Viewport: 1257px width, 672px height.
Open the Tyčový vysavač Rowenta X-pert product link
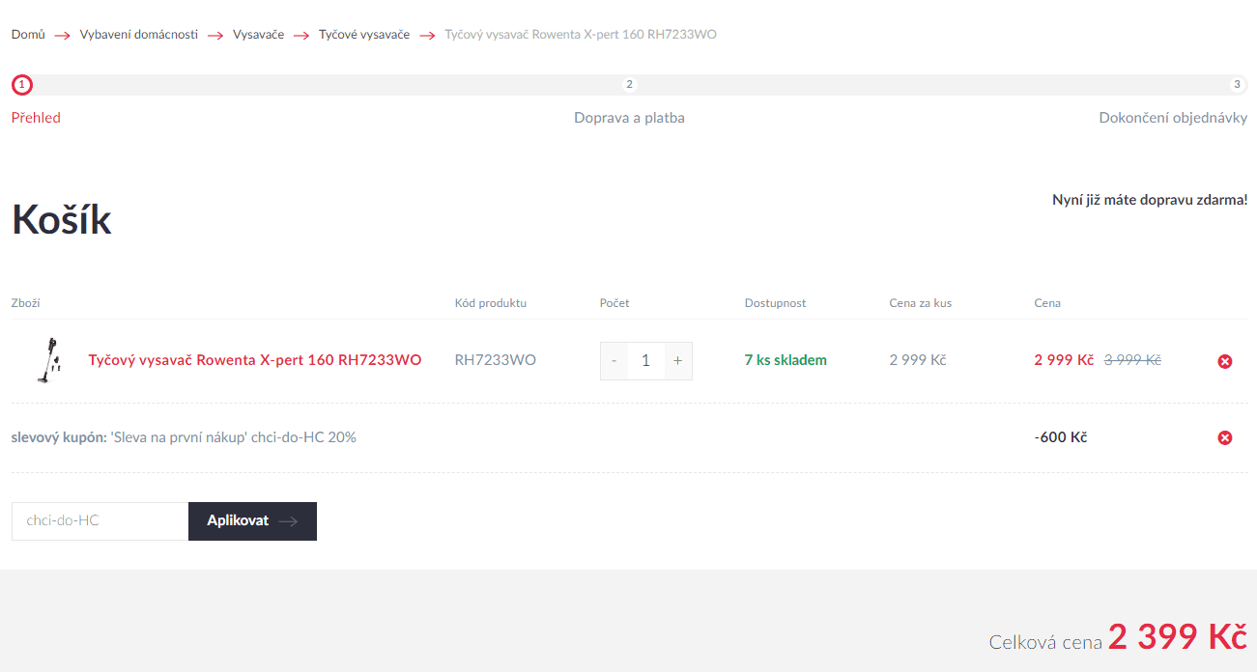pos(255,360)
